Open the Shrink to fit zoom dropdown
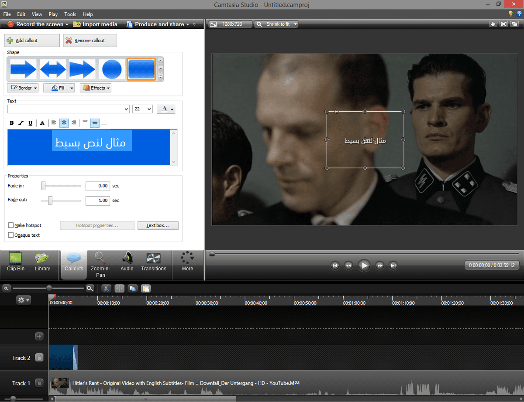The width and height of the screenshot is (524, 402). pos(276,24)
